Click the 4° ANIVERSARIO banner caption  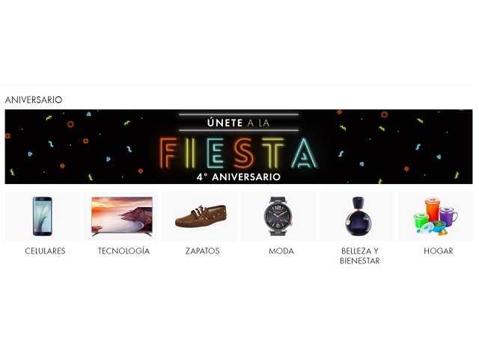(239, 177)
